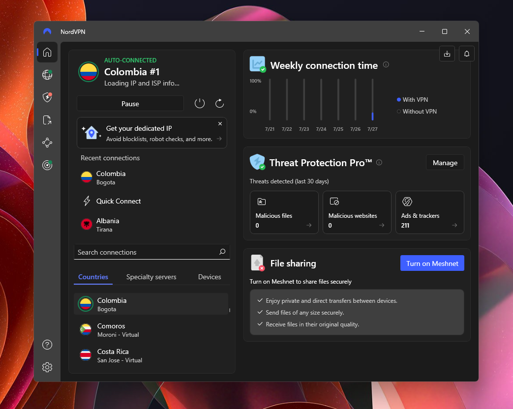Dismiss the dedicated IP banner
This screenshot has height=409, width=513.
click(220, 123)
